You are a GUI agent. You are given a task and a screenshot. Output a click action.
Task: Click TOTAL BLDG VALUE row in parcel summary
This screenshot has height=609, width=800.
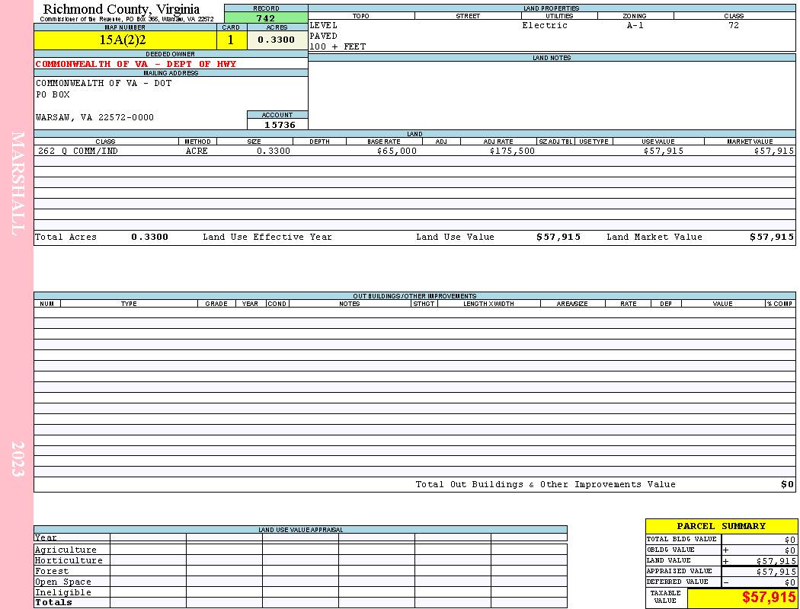[x=721, y=539]
